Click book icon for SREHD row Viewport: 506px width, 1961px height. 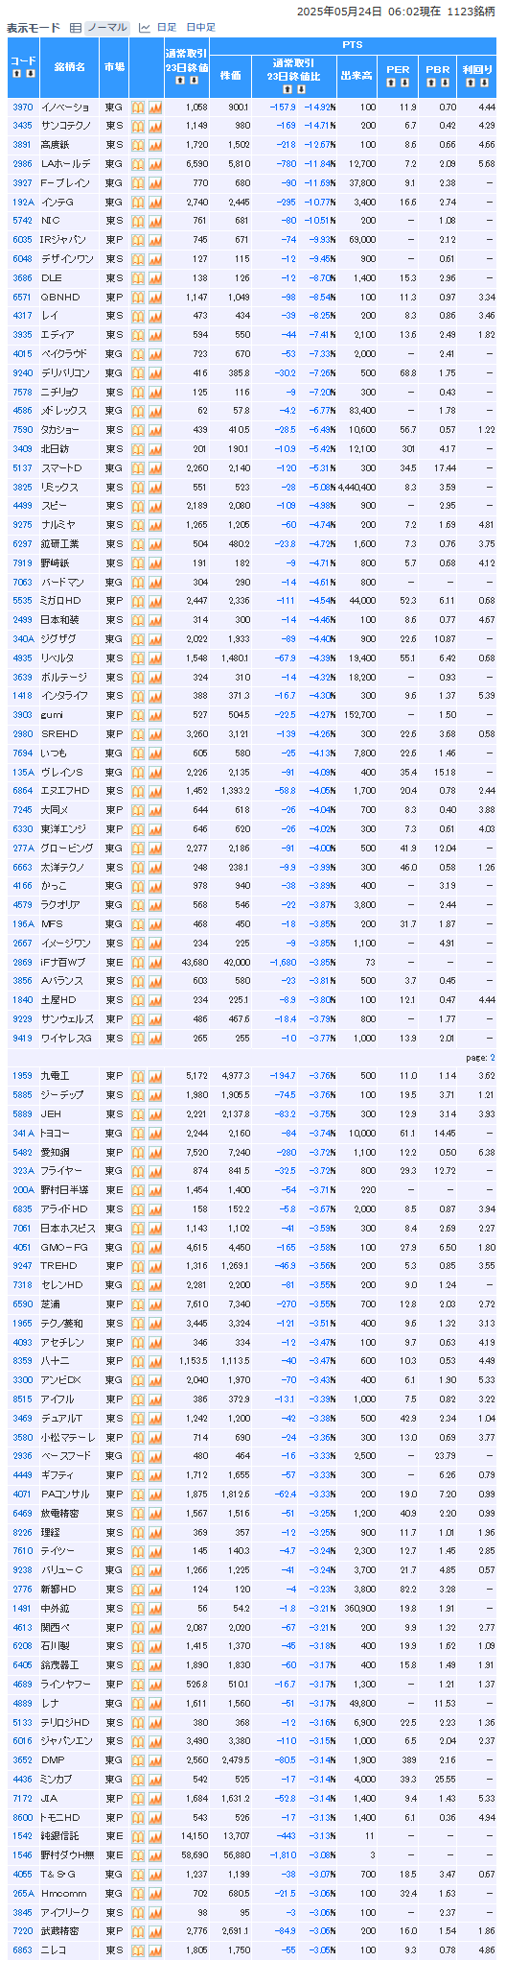click(x=137, y=733)
